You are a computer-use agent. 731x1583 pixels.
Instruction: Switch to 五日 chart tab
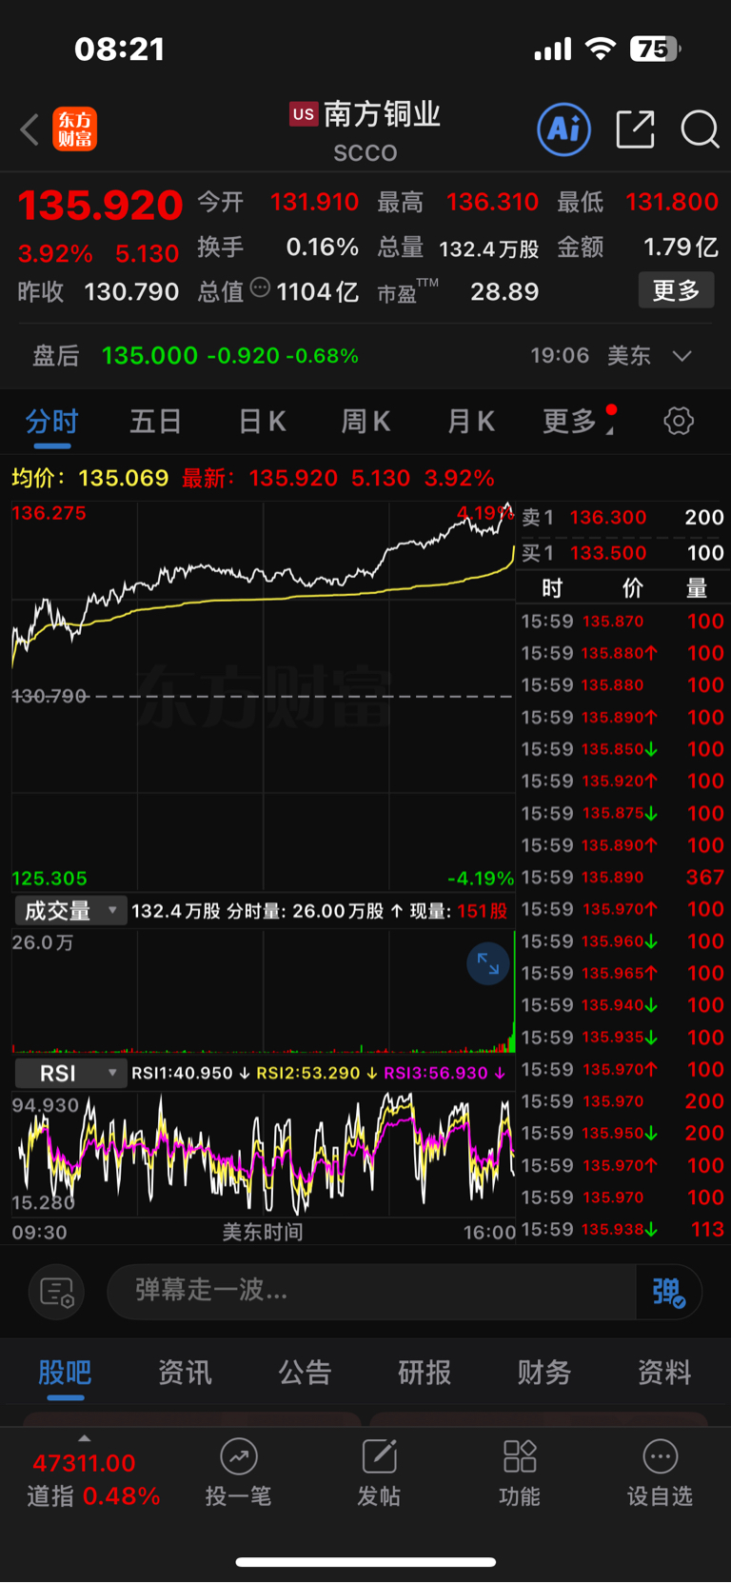156,421
